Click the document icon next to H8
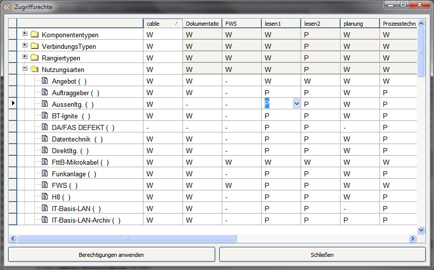The image size is (434, 270). click(44, 196)
